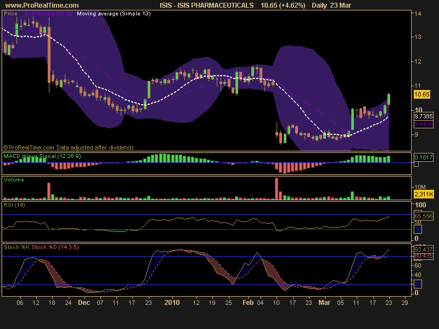This screenshot has width=439, height=329.
Task: Select the Volume panel label
Action: [14, 180]
